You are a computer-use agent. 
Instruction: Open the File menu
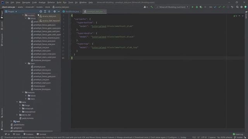(7, 3)
